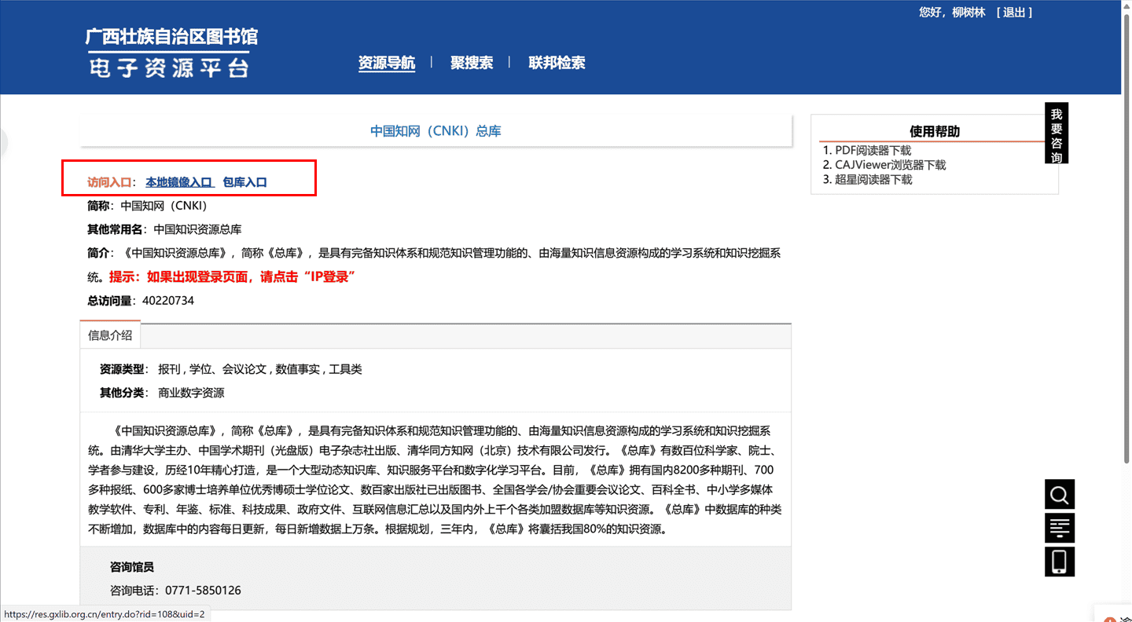Screen dimensions: 1132x622
Task: Select the 信息介绍 tab
Action: [110, 335]
